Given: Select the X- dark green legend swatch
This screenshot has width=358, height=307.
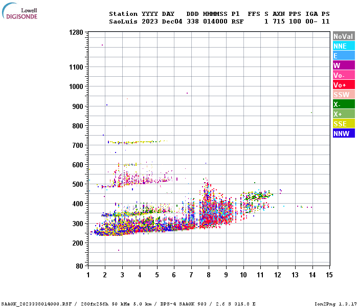Looking at the screenshot, I should (344, 104).
